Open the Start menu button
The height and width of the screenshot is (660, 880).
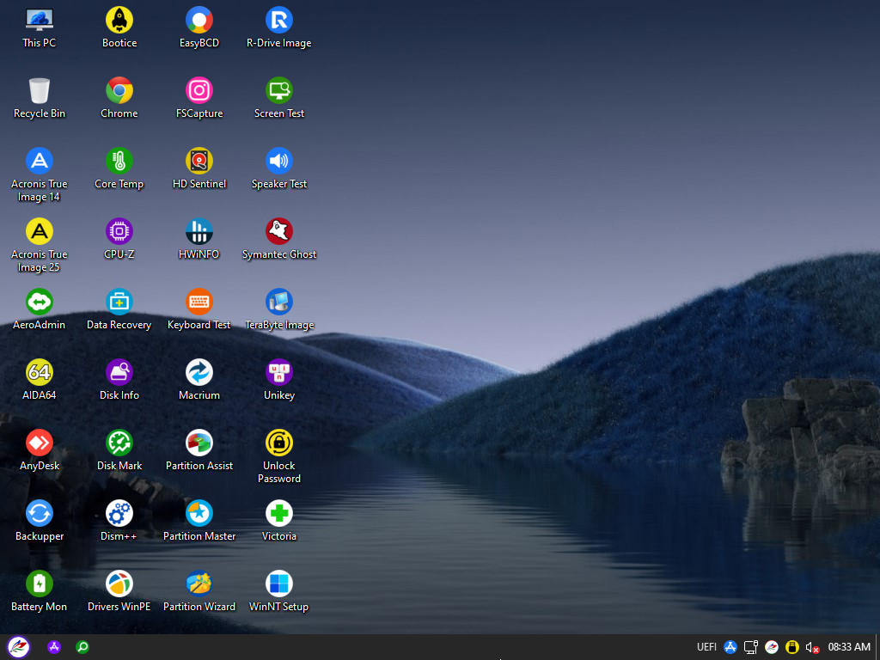point(18,647)
